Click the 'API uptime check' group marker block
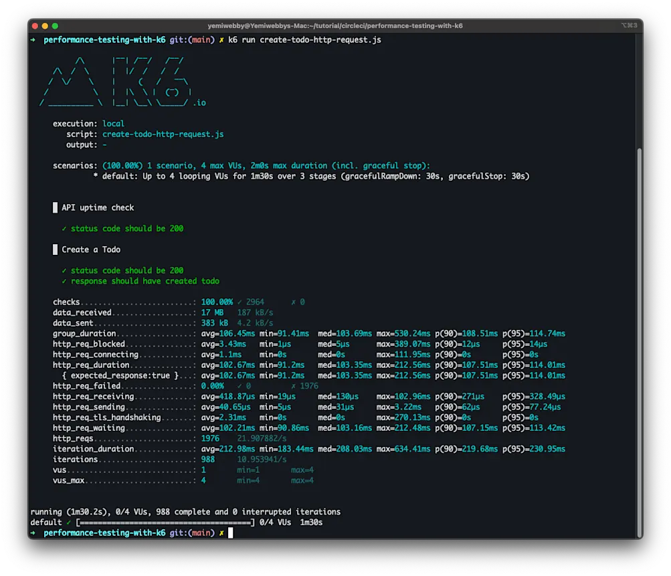Image resolution: width=671 pixels, height=576 pixels. [x=56, y=207]
